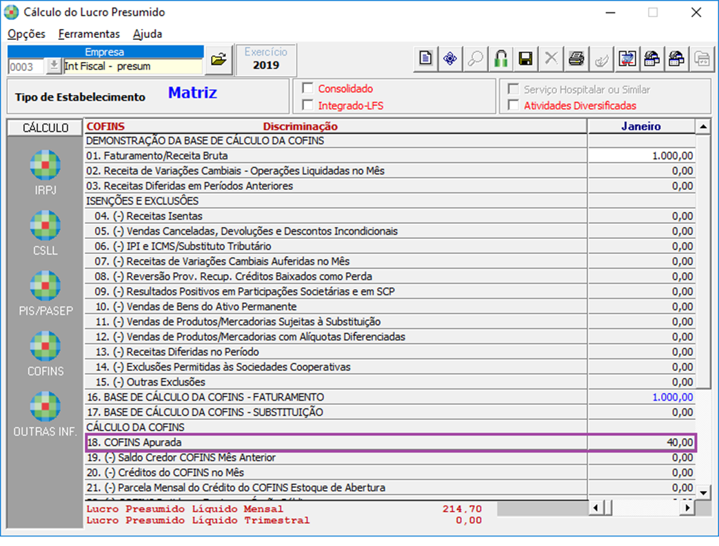The image size is (719, 546).
Task: Click the vertical scrollbar up arrow
Action: pyautogui.click(x=703, y=127)
